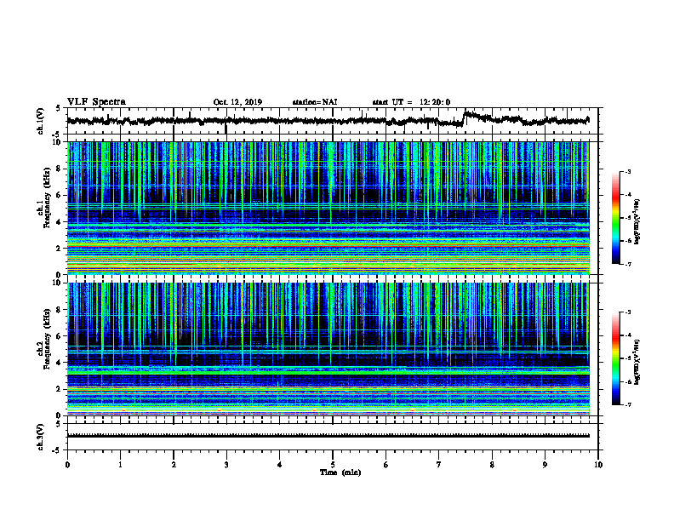Click the "1" tick on the time axis
674x521 pixels.
(120, 465)
